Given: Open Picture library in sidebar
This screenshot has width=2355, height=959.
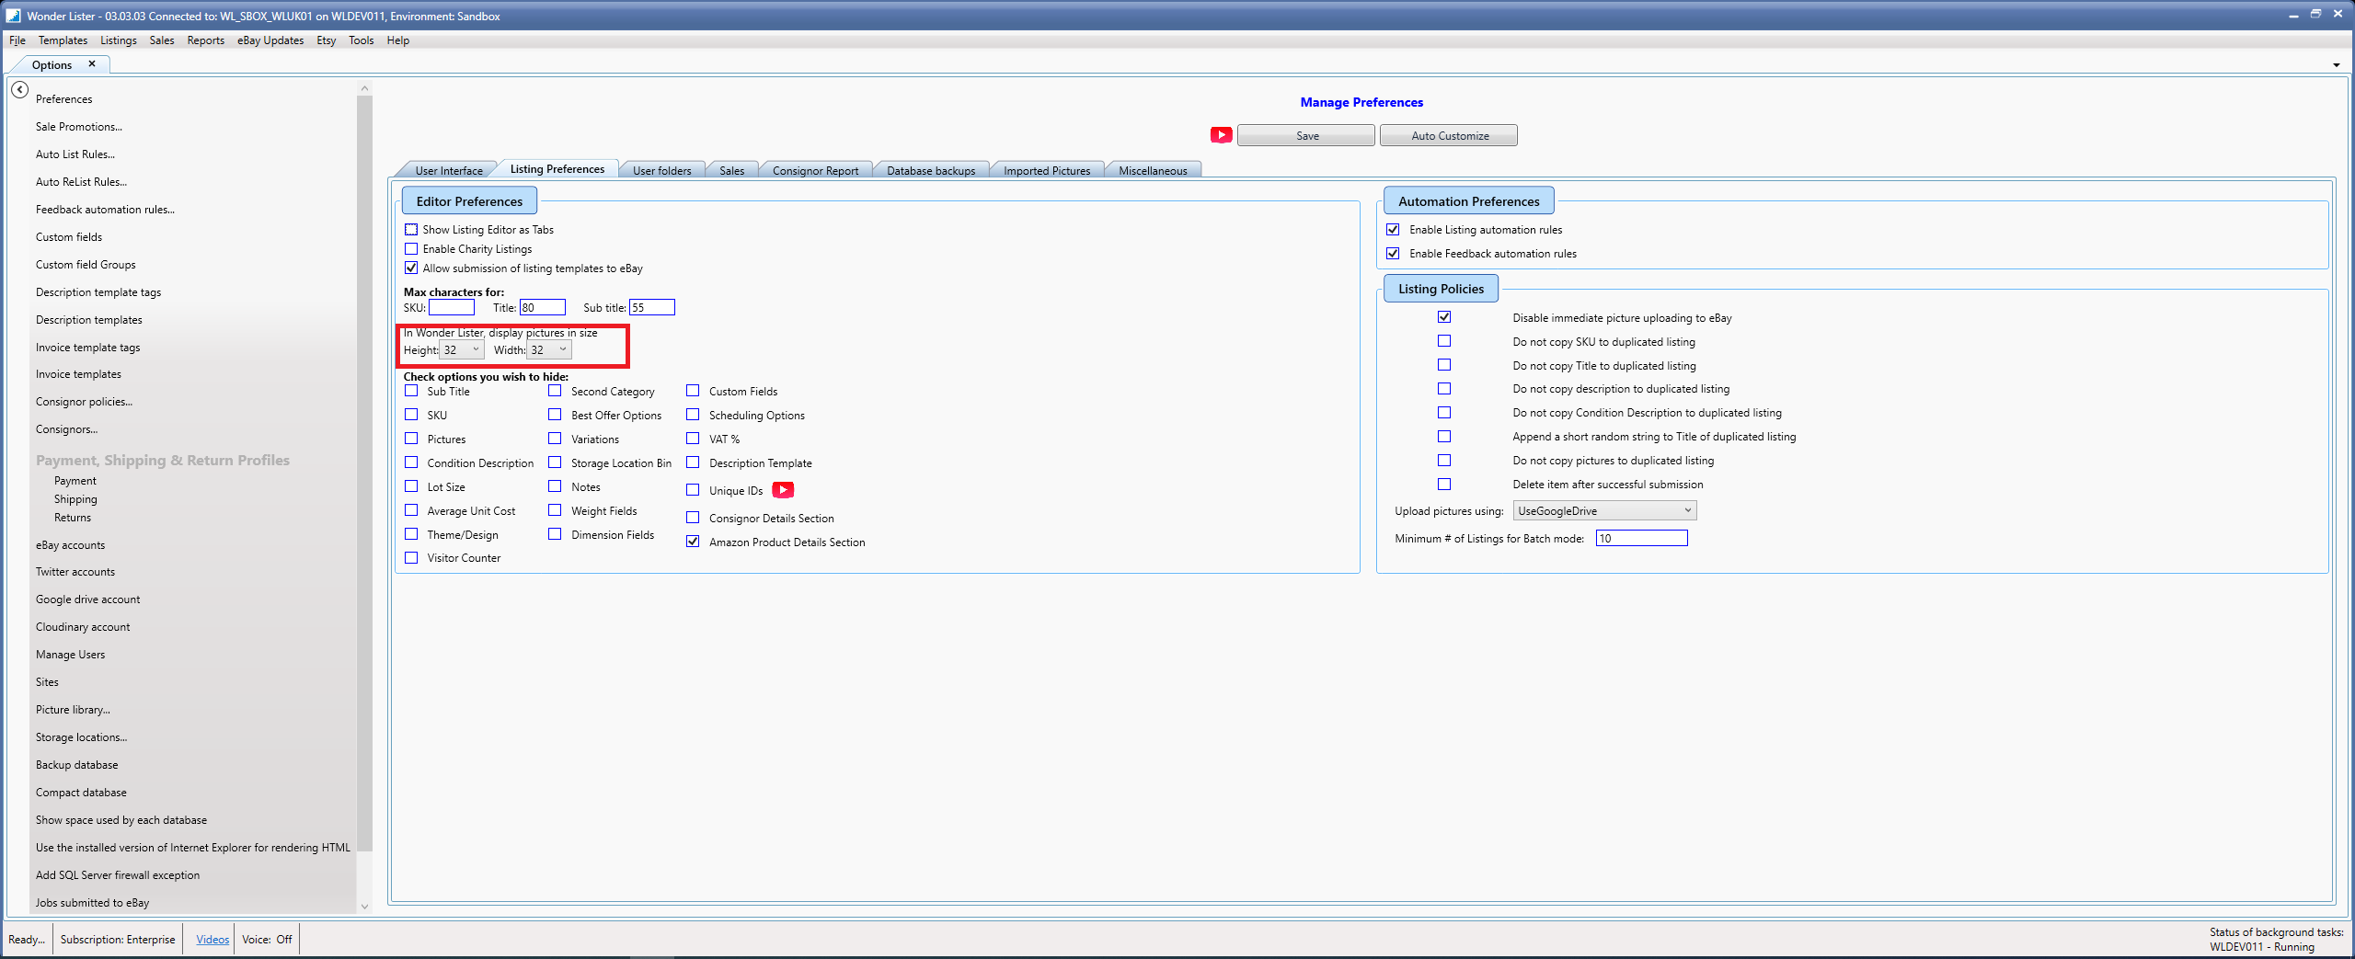Looking at the screenshot, I should click(73, 710).
